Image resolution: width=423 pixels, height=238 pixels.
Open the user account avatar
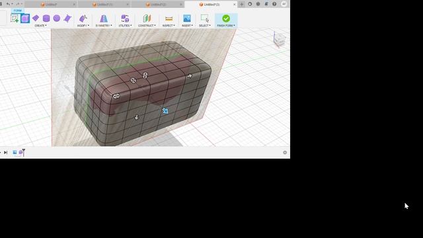284,4
